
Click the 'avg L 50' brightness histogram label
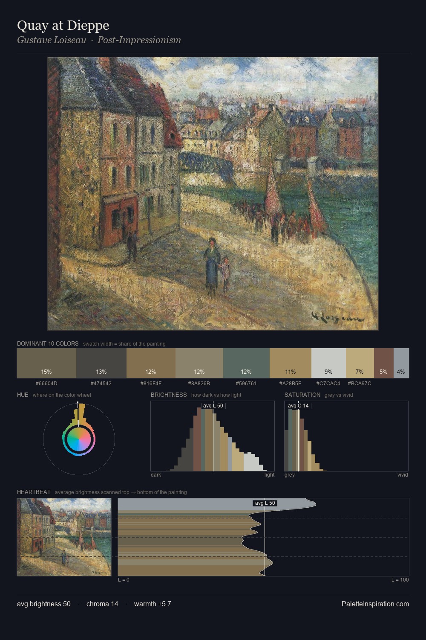coord(213,406)
